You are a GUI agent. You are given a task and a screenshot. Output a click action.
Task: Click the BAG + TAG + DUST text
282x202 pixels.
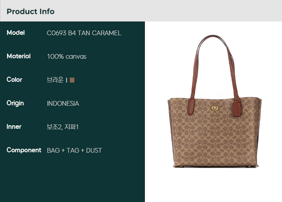[74, 150]
